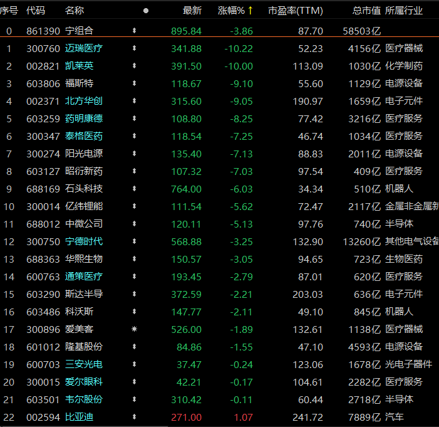Click marker icon in 中微公司 row
The width and height of the screenshot is (439, 427).
[135, 224]
